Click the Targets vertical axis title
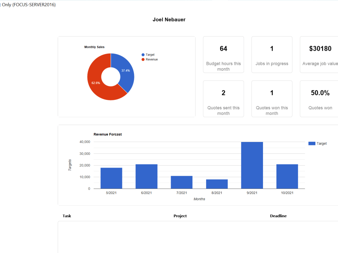The height and width of the screenshot is (253, 338). click(70, 165)
